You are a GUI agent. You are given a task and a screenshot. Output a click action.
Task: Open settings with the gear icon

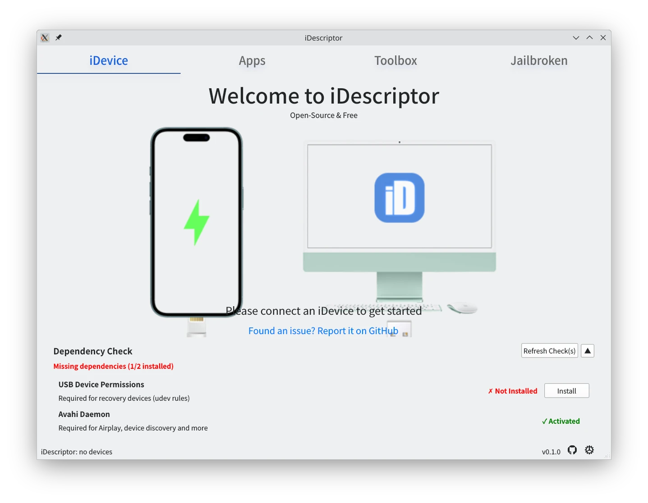(x=589, y=450)
